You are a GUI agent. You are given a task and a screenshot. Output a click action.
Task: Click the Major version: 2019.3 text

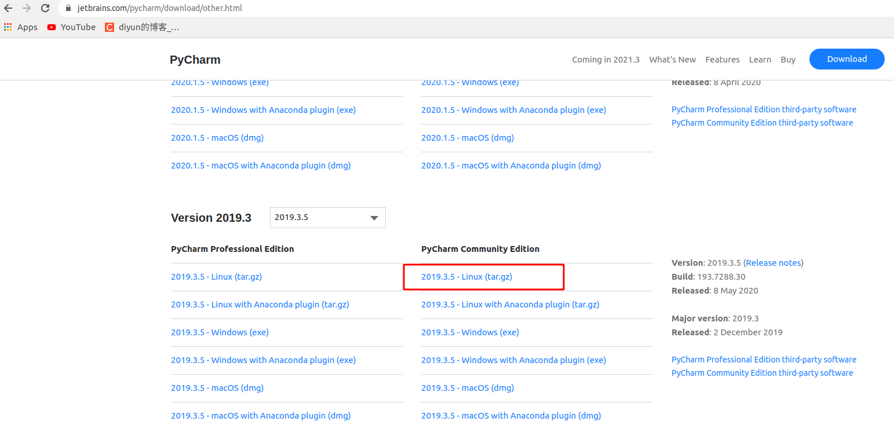(x=715, y=318)
